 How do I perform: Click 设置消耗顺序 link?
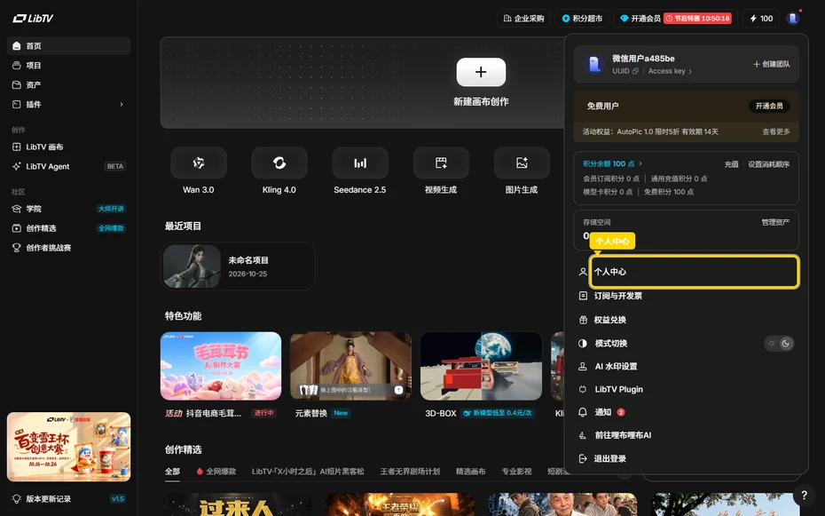point(769,164)
